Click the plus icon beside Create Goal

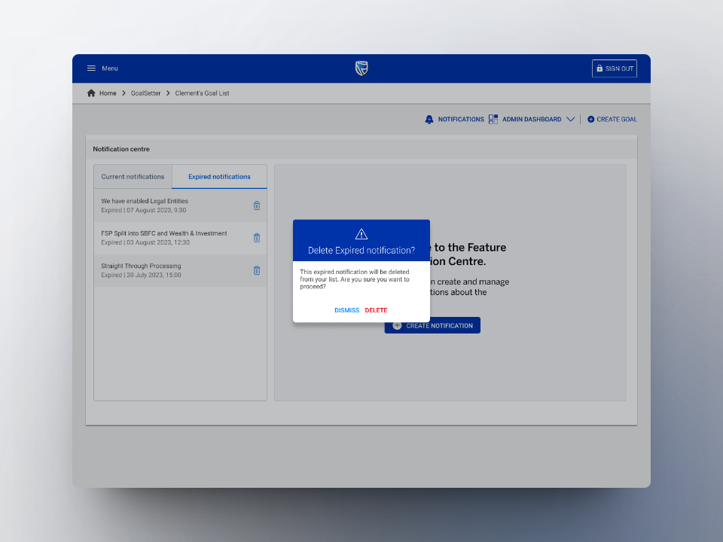click(590, 120)
